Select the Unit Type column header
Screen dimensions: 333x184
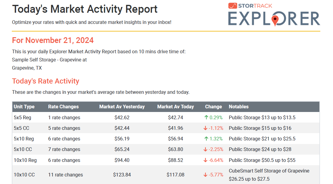[x=24, y=107]
